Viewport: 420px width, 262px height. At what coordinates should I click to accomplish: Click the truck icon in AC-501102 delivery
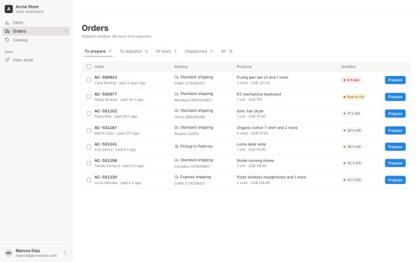click(x=177, y=111)
